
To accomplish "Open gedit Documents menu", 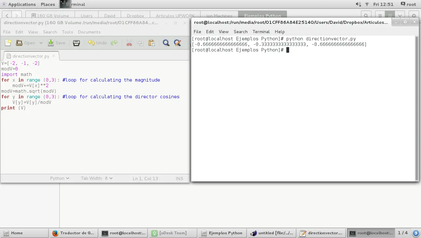I will click(89, 32).
